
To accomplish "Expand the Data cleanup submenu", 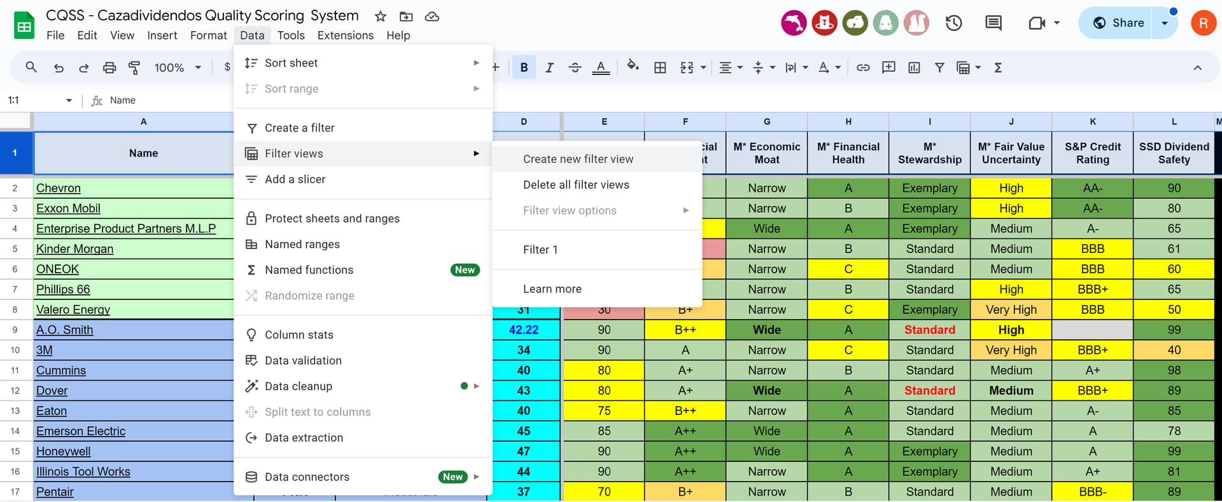I will (x=363, y=386).
